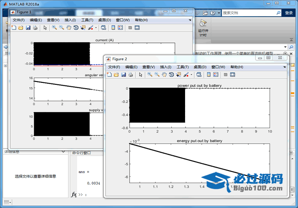Expand the help dropdown beside MATLAB search box
Viewport: 298px width, 208px height.
[x=219, y=13]
